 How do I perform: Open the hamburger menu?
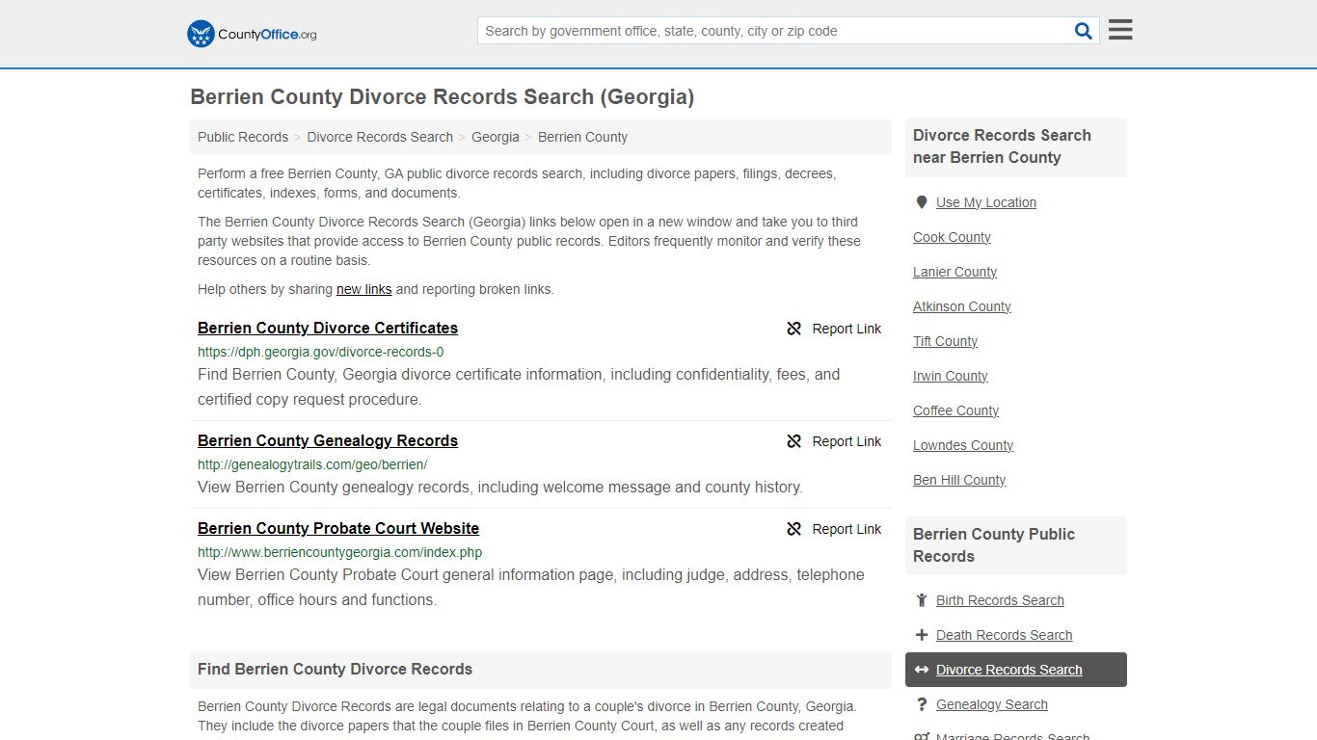pos(1120,30)
